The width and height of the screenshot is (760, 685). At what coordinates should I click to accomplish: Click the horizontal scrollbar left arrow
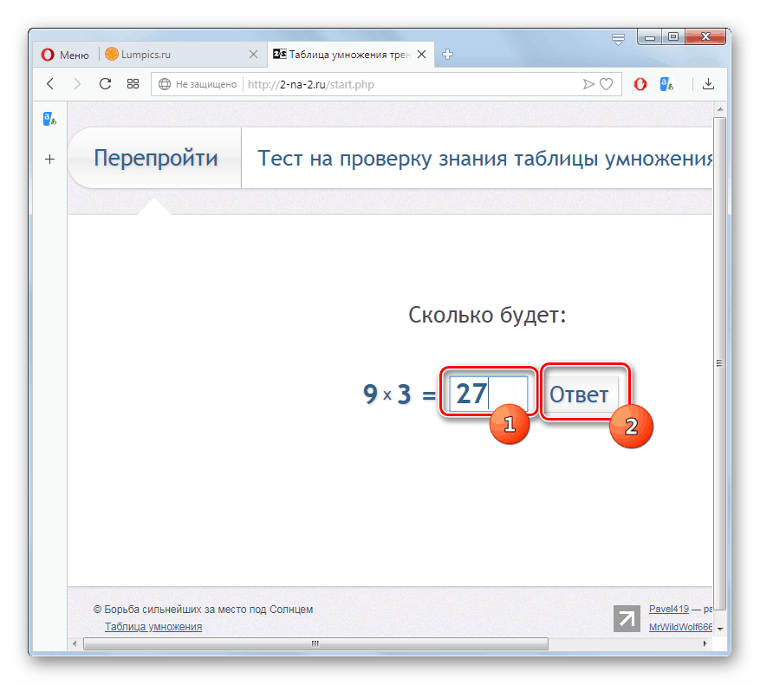tap(75, 643)
